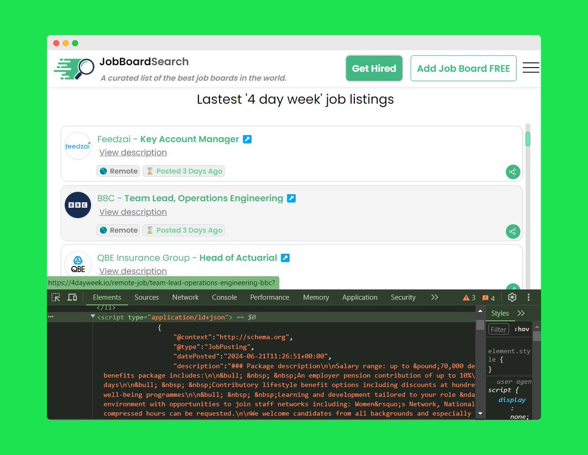
Task: Open the Memory tab
Action: (316, 297)
